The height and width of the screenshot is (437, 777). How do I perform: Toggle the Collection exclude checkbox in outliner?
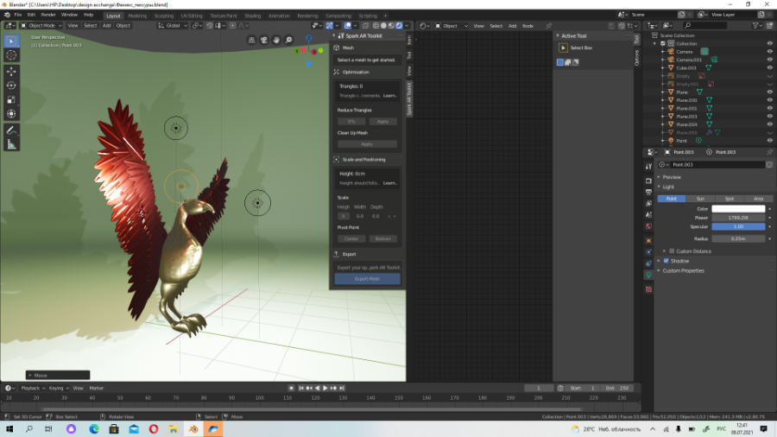(x=663, y=43)
